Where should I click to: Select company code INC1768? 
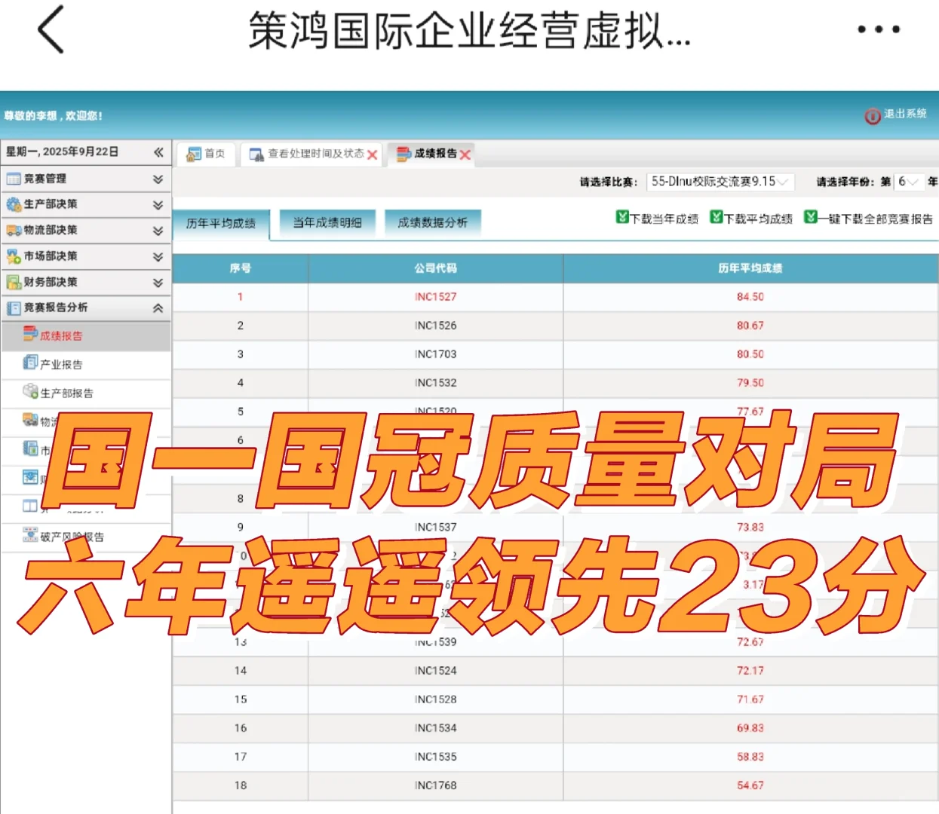(x=435, y=785)
